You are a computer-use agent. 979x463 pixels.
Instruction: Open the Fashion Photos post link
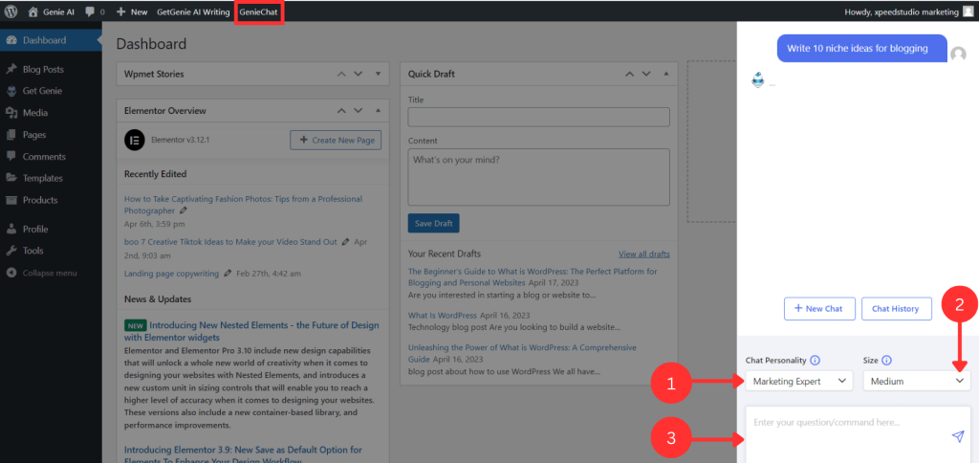click(x=243, y=205)
